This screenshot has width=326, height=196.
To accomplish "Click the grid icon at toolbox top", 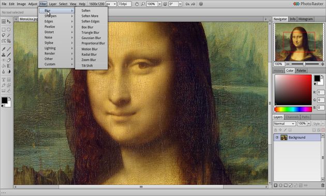I will click(4, 21).
